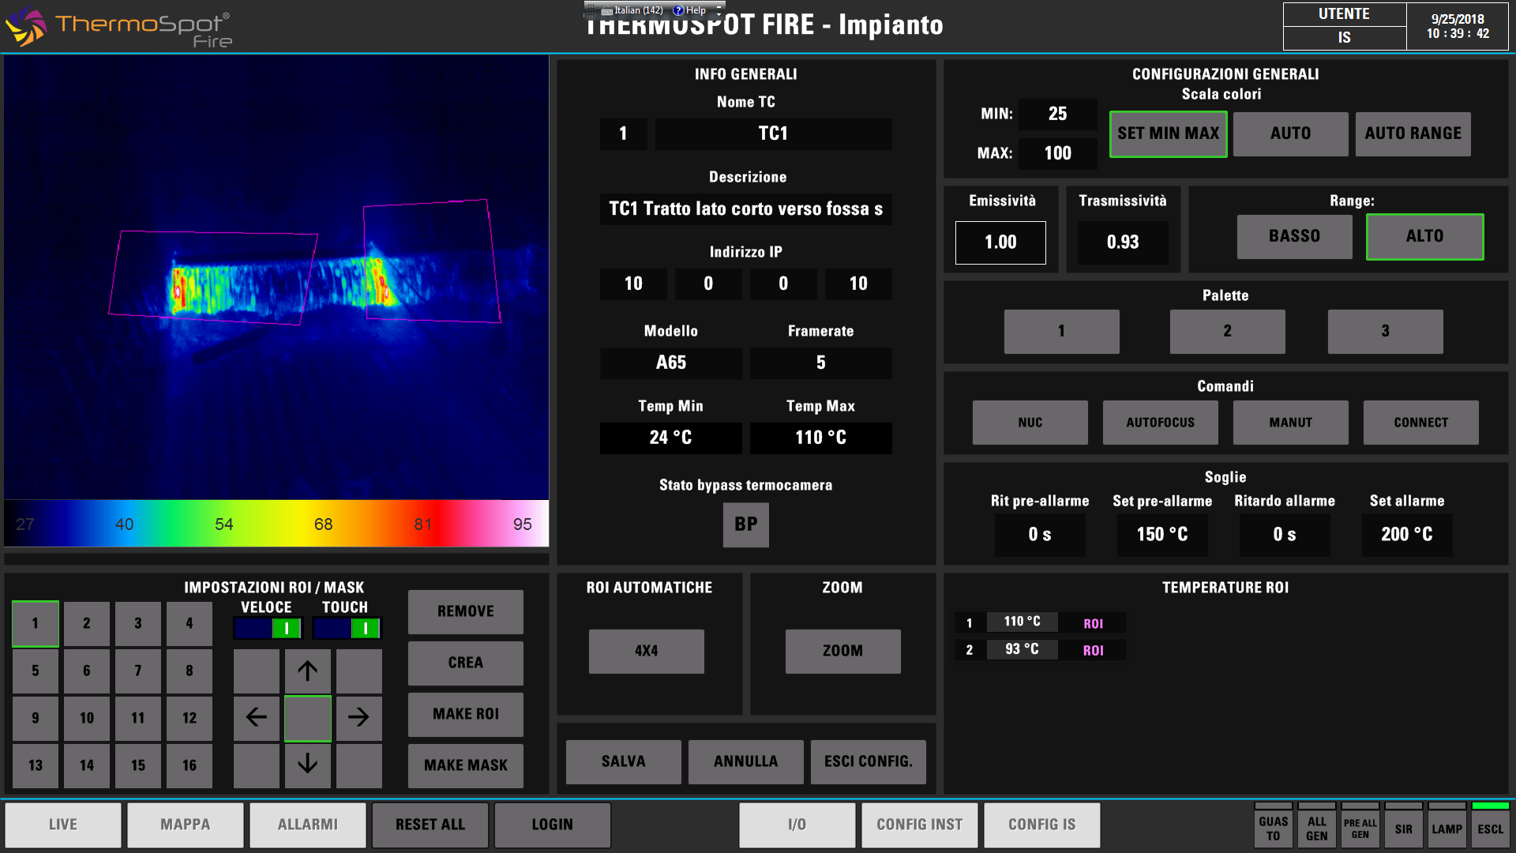Screen dimensions: 1516x853
Task: Select the BASSO range option
Action: pos(1294,236)
